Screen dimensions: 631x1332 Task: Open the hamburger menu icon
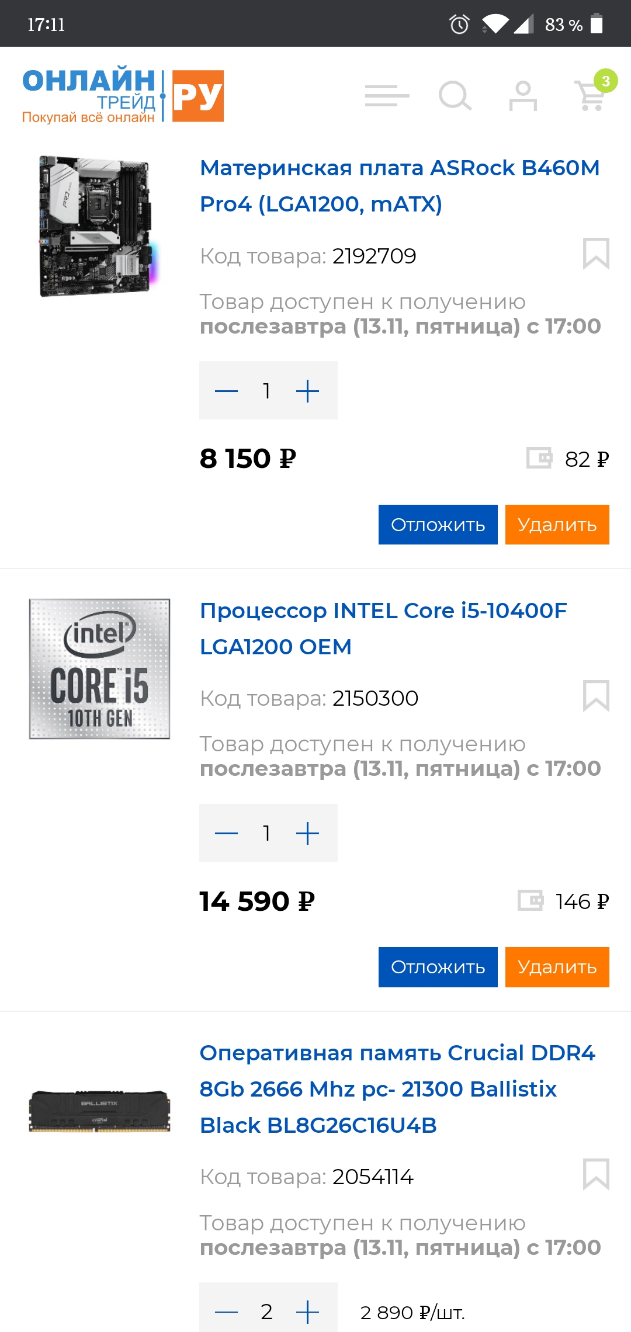click(x=387, y=96)
